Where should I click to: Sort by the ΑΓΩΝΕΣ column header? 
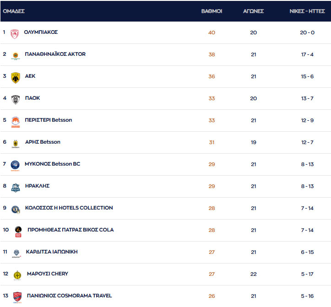(253, 11)
